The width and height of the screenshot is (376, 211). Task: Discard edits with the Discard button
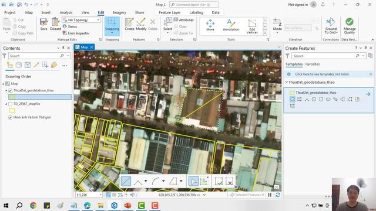55,24
